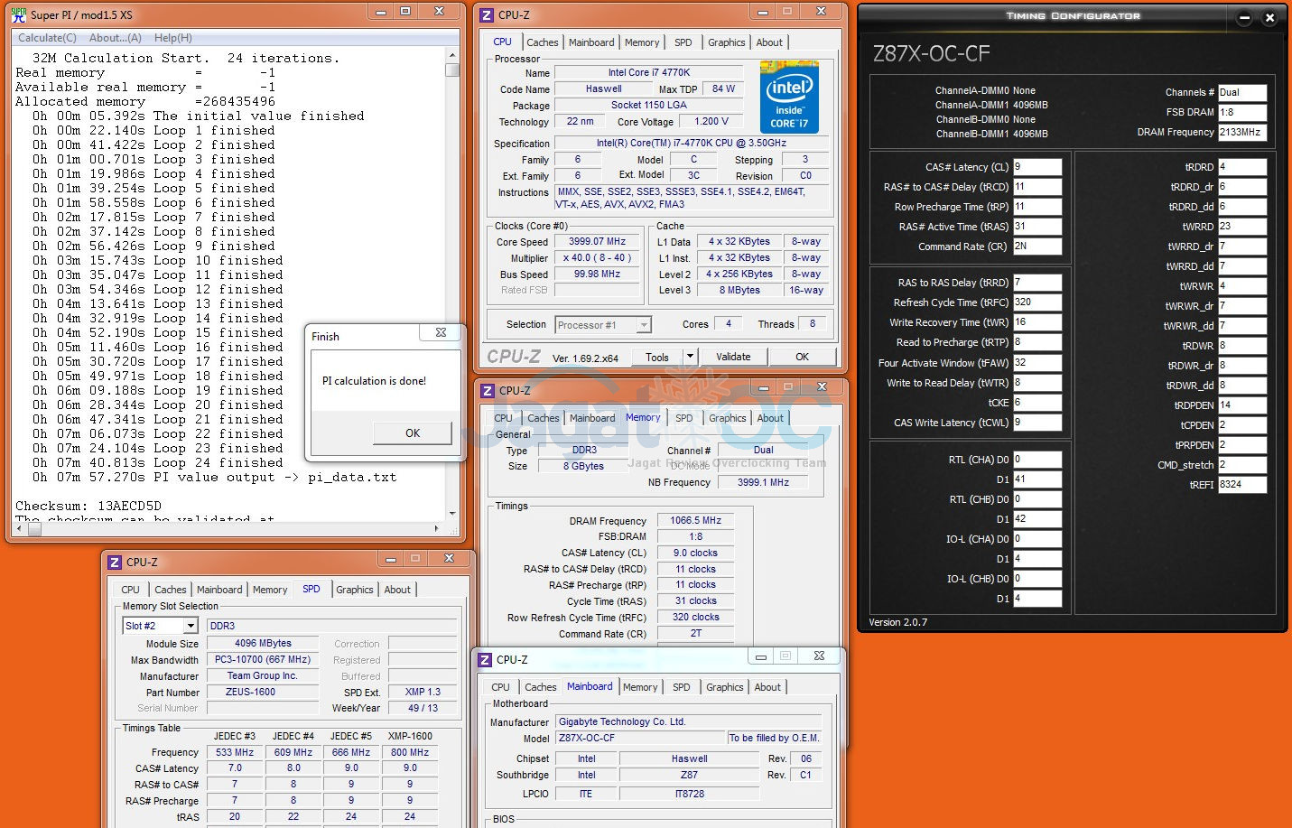Click the Tools button in CPU-Z
Image resolution: width=1292 pixels, height=828 pixels.
coord(657,357)
